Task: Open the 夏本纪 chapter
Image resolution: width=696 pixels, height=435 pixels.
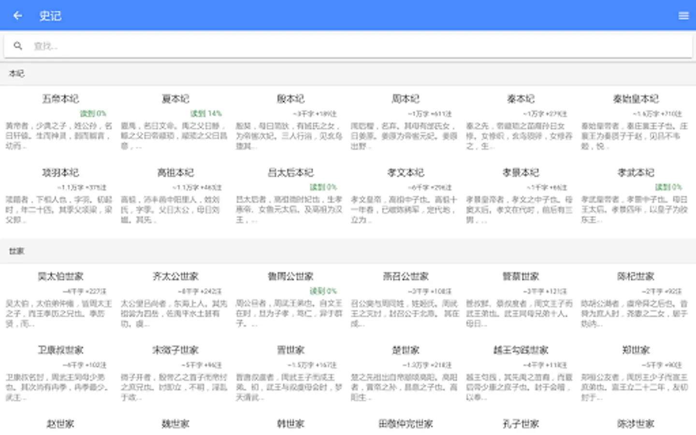Action: (x=175, y=123)
